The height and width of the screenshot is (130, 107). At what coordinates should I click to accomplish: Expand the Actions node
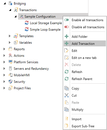click(x=4, y=56)
